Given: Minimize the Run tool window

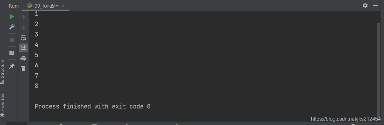Looking at the screenshot, I should 376,5.
